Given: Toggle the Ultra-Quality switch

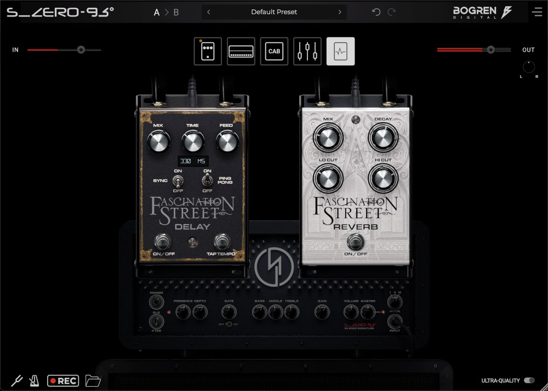Looking at the screenshot, I should coord(529,381).
